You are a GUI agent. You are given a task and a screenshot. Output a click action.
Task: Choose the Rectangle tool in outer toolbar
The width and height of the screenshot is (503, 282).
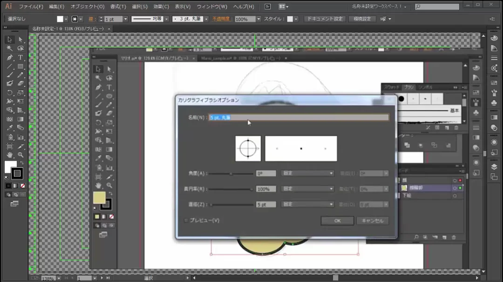click(20, 67)
